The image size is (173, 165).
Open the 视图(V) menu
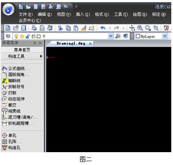pos(64,14)
